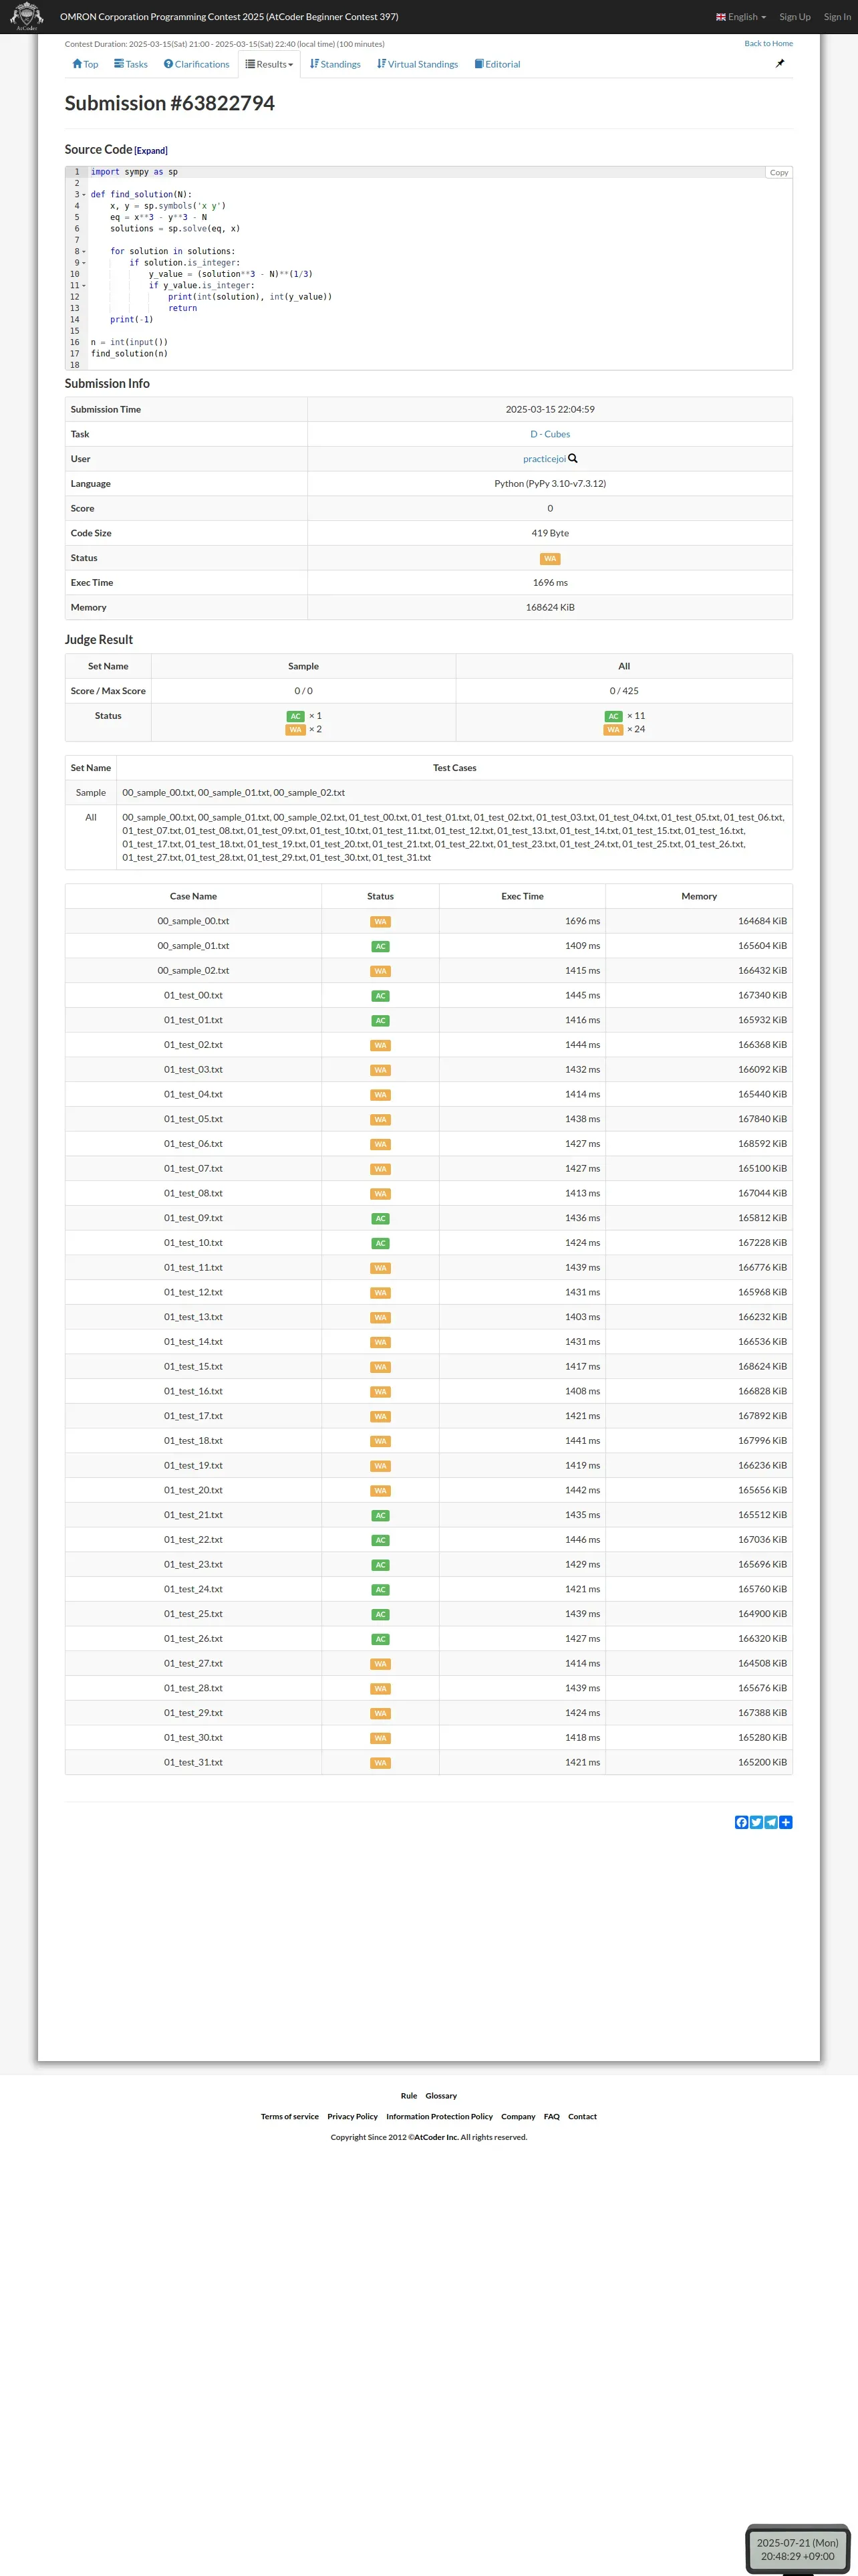Viewport: 858px width, 2576px height.
Task: Share the submission via Telegram
Action: point(771,1822)
